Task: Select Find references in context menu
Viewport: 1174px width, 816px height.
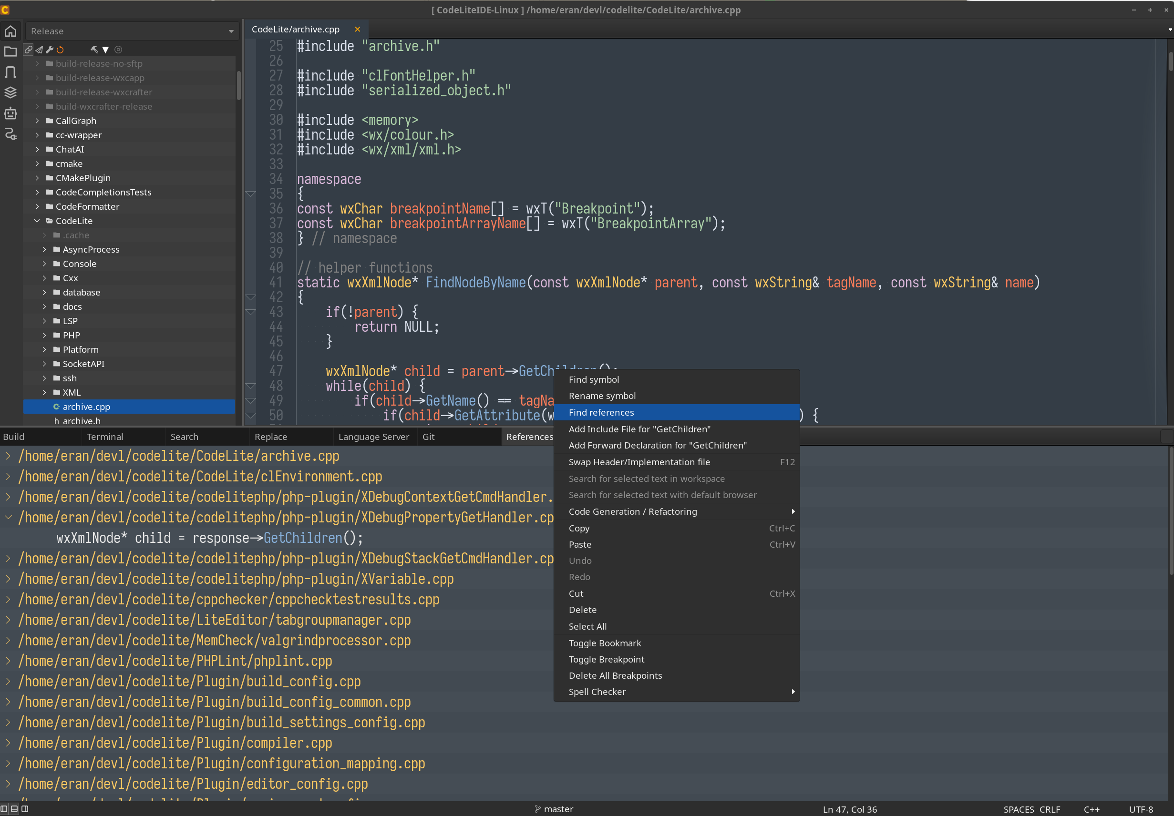Action: pos(677,412)
